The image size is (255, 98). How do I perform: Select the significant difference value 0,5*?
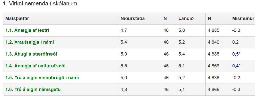pos(236,54)
